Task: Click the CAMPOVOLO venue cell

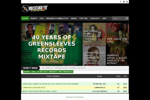Action: [99, 87]
